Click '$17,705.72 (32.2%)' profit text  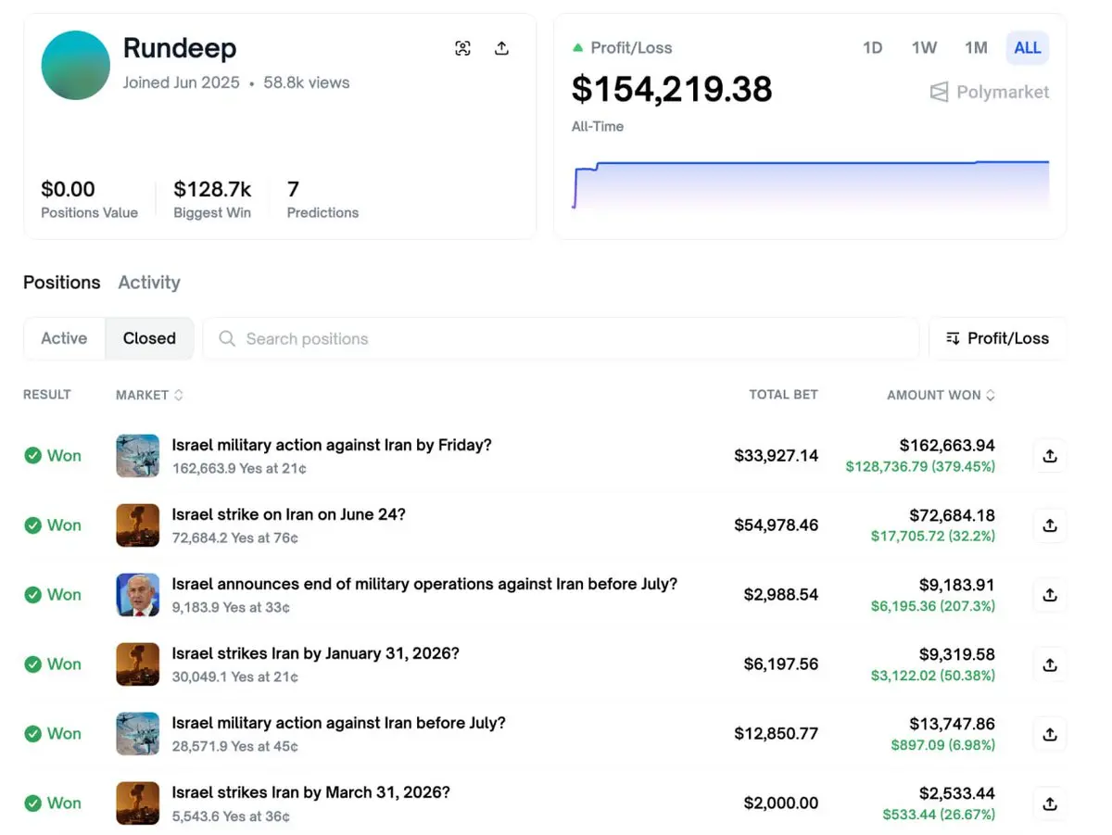(x=933, y=536)
